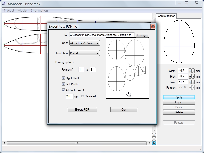The width and height of the screenshot is (204, 153).
Task: Click the Change file button
Action: [x=142, y=35]
